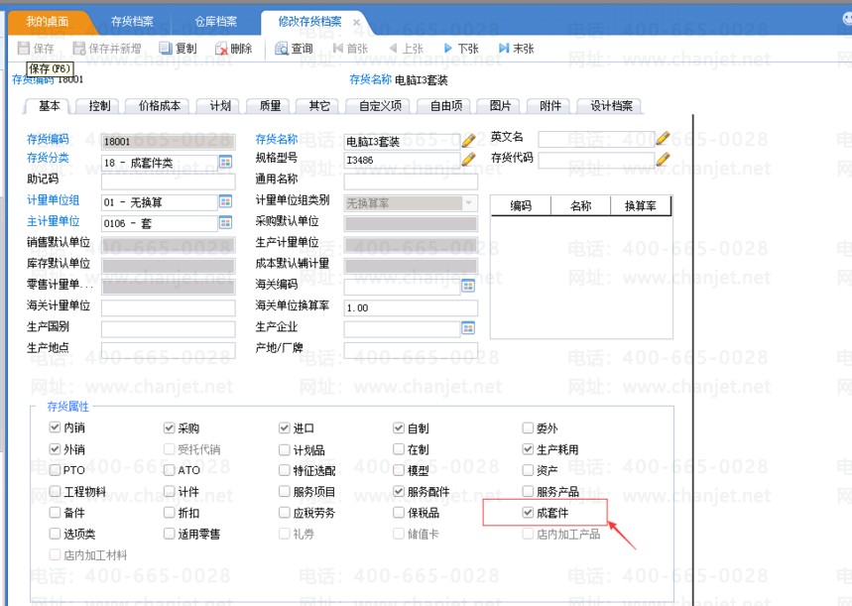852x606 pixels.
Task: Open the 附件 sub-tab
Action: click(x=549, y=106)
